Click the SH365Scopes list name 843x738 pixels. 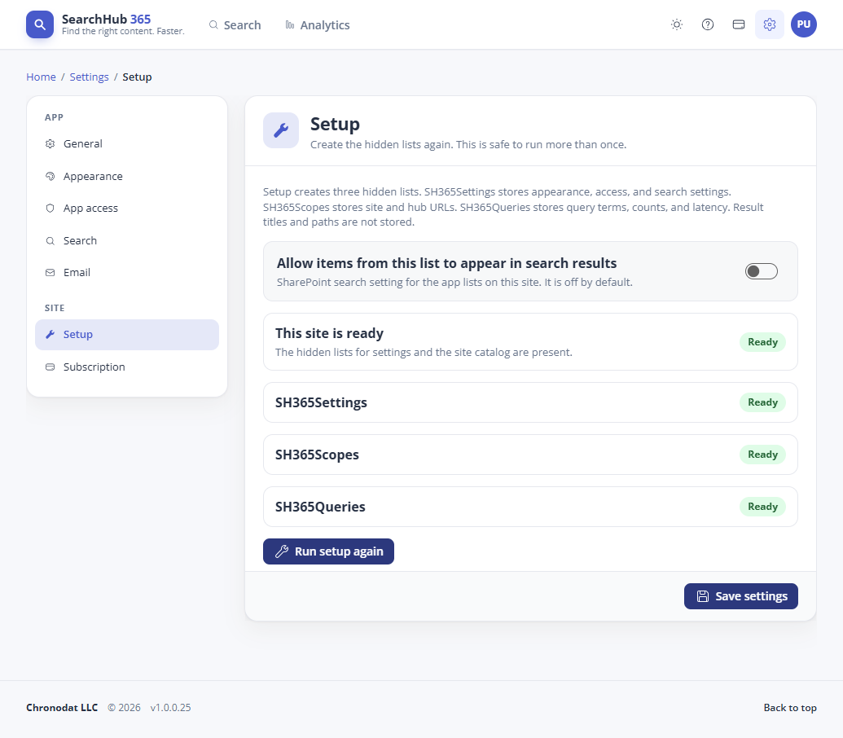(x=317, y=455)
